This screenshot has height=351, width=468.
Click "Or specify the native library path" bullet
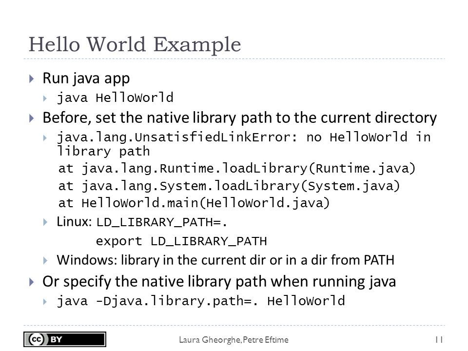click(219, 282)
